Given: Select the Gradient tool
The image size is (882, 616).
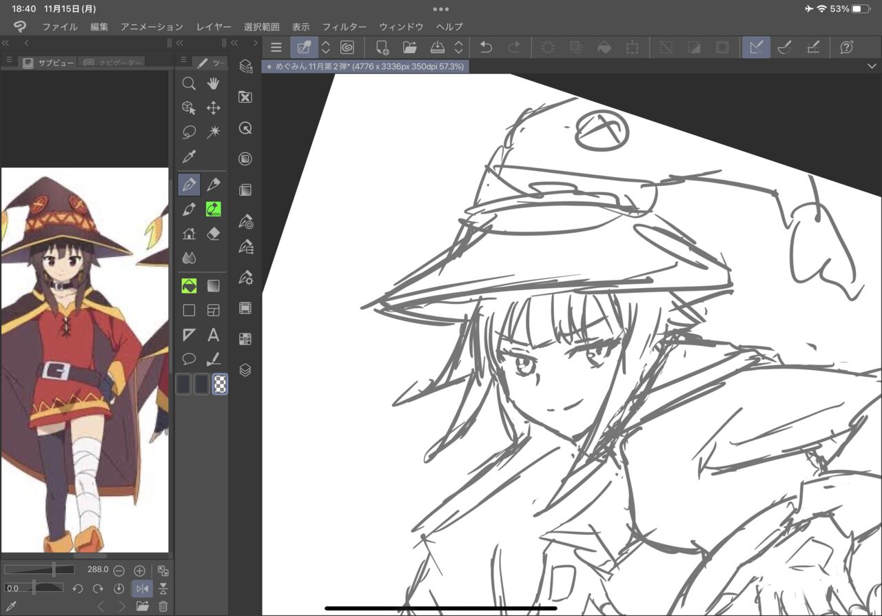Looking at the screenshot, I should (214, 285).
